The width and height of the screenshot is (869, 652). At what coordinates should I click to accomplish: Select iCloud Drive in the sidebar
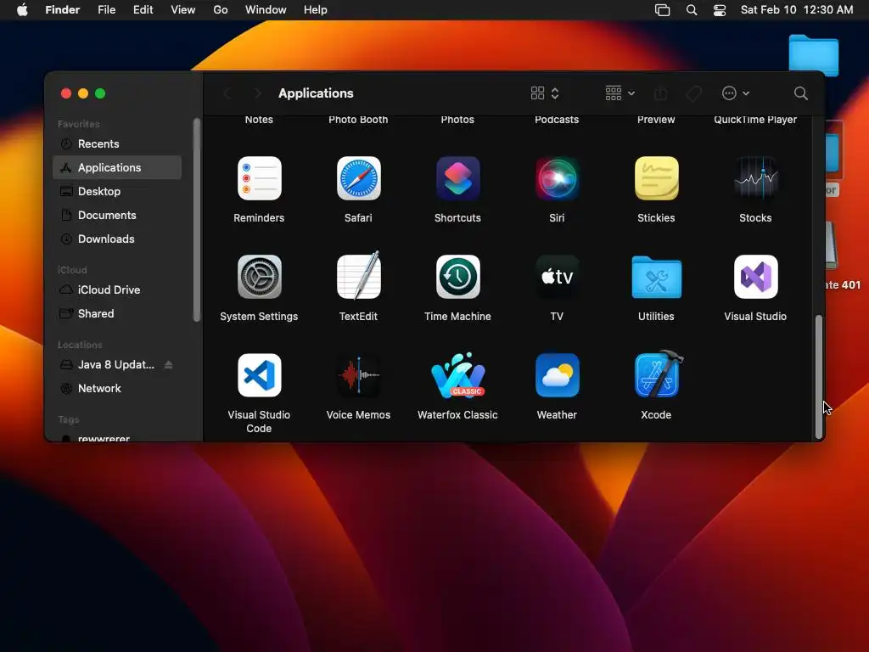click(117, 290)
